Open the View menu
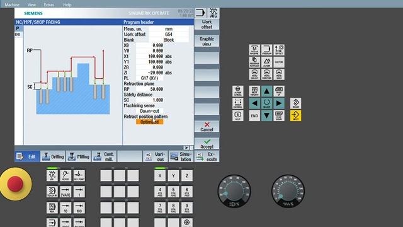This screenshot has width=403, height=227. 31,4
